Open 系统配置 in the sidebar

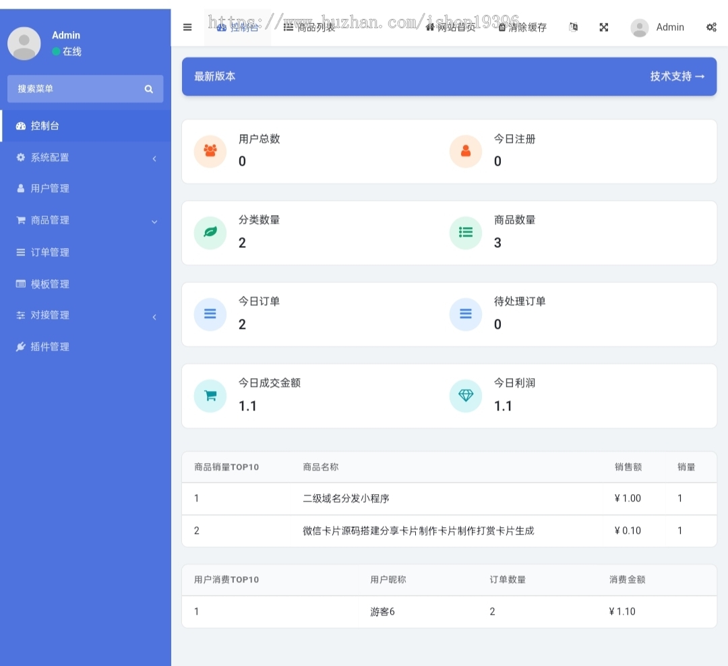[x=86, y=158]
